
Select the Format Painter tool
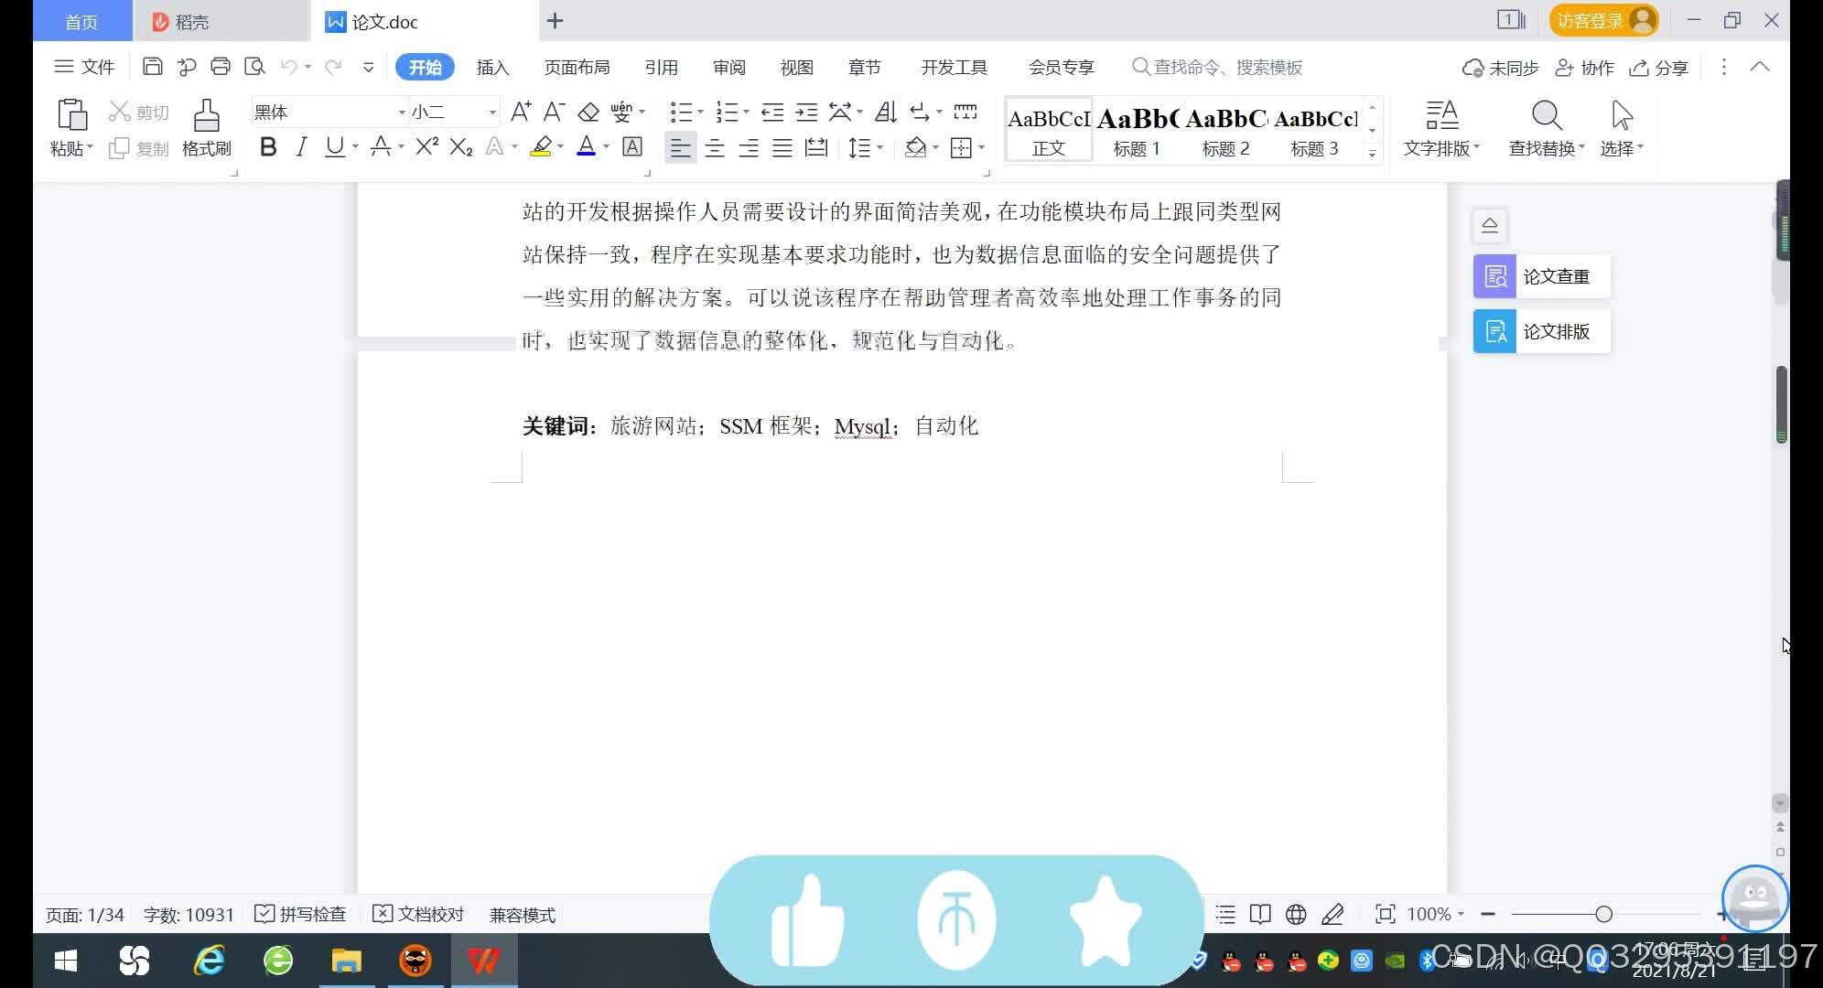click(207, 128)
